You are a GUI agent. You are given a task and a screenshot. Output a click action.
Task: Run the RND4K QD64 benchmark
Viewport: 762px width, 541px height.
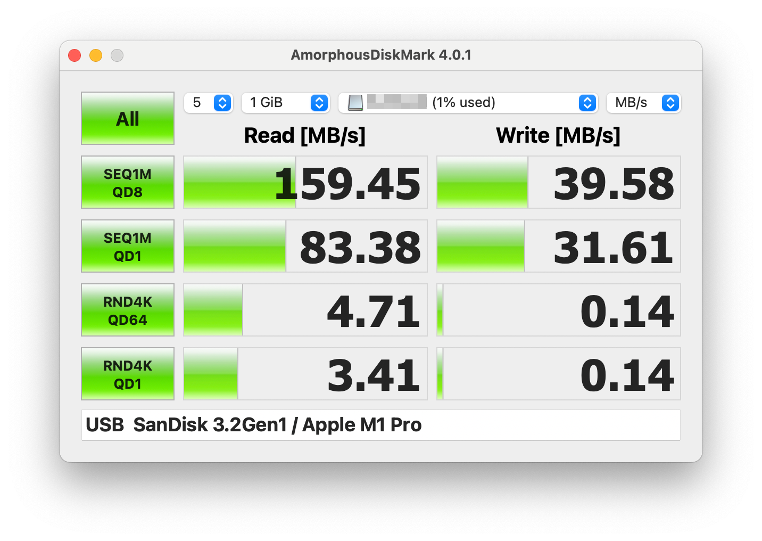[128, 310]
